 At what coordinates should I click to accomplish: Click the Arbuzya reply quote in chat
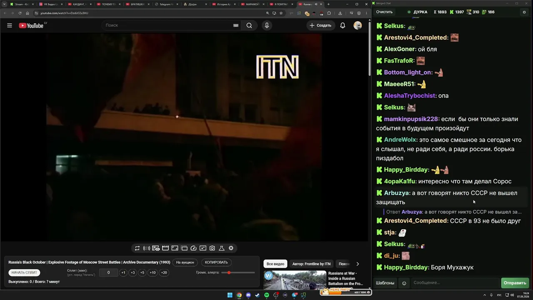click(x=453, y=212)
